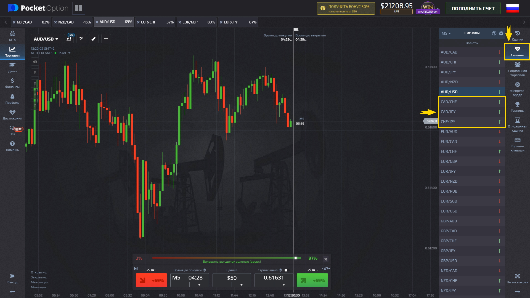Select the drawing brush tool
530x298 pixels.
94,39
